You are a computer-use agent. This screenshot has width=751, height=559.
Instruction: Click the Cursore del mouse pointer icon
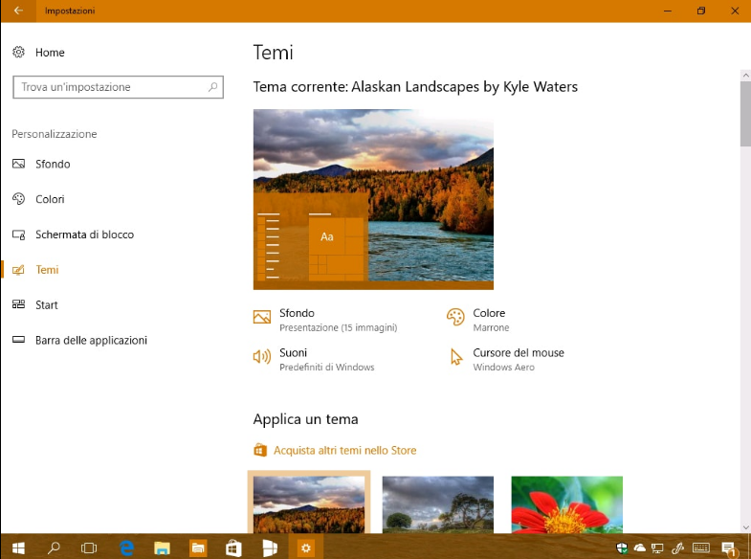point(456,357)
